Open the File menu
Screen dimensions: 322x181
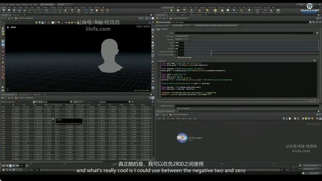[x=4, y=5]
